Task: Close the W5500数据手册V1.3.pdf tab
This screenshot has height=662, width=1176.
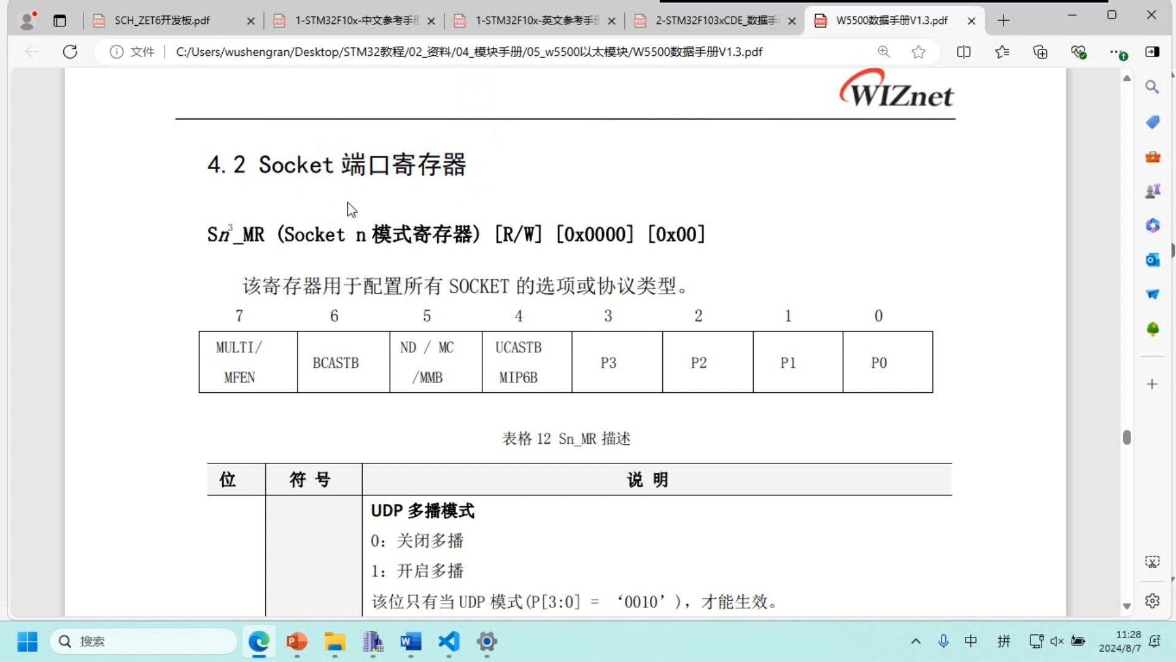Action: 971,21
